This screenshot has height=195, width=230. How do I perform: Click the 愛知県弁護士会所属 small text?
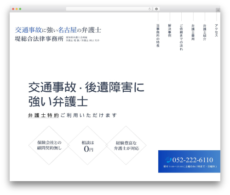click(x=76, y=37)
